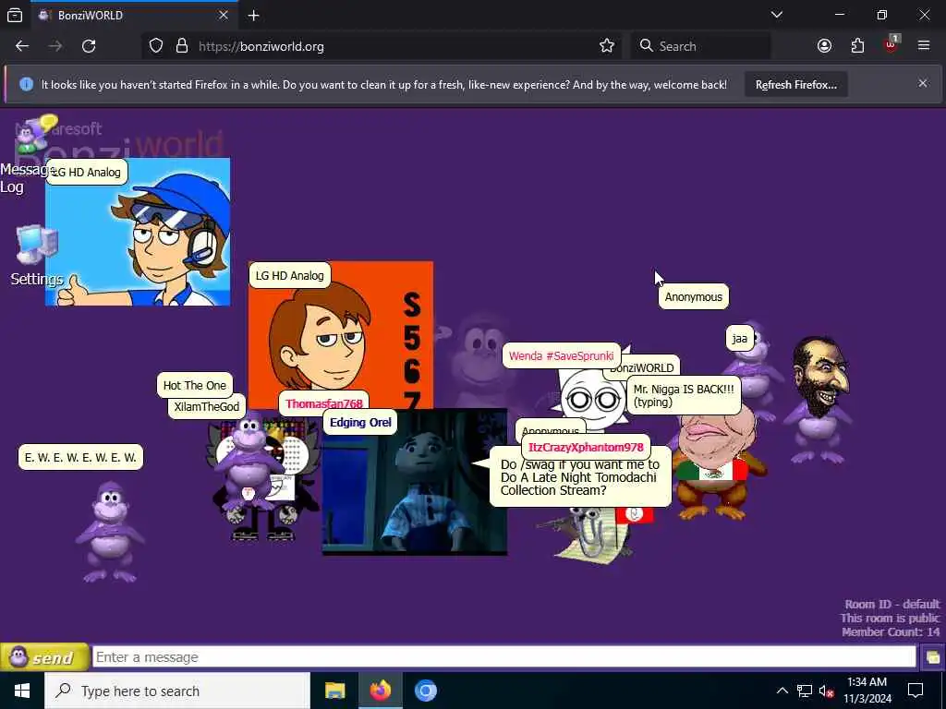
Task: Close the BonziWORLD tab
Action: (x=224, y=15)
